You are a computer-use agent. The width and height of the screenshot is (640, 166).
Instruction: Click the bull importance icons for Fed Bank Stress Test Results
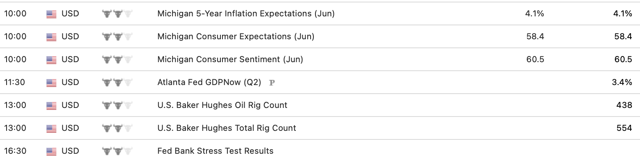point(117,151)
